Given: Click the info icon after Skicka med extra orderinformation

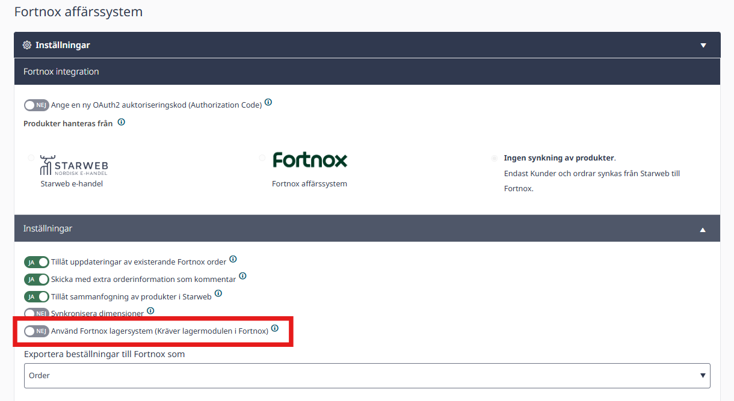Looking at the screenshot, I should click(x=243, y=277).
